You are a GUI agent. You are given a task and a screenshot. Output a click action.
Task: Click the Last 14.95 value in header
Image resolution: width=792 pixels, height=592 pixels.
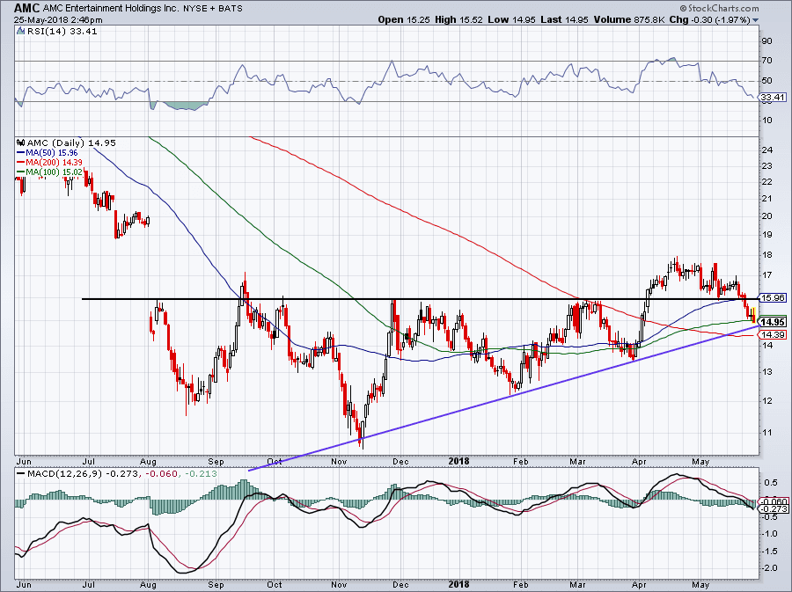(x=562, y=19)
